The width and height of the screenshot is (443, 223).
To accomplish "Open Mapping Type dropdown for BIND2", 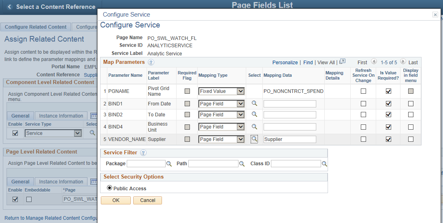I will coord(222,114).
